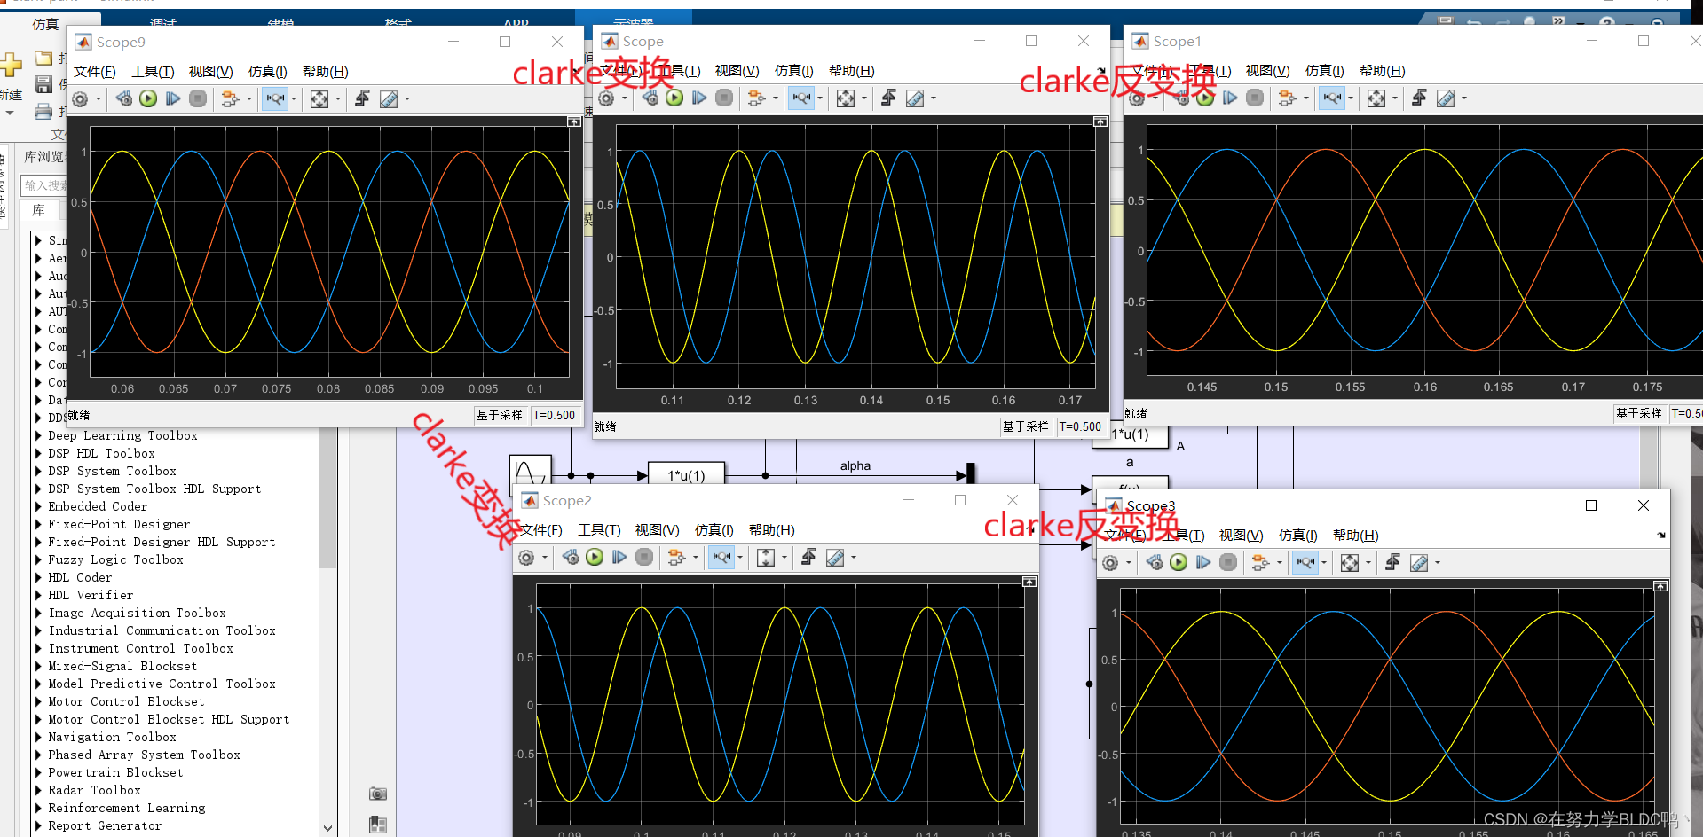1703x837 pixels.
Task: Select Phased Array System Toolbox entry
Action: (144, 755)
